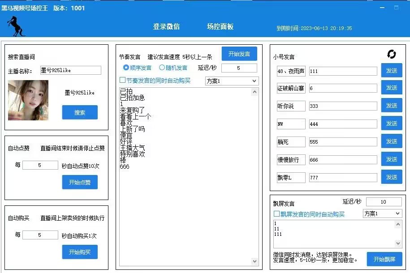Send message for account 48、夜雨声
410x273 pixels.
pos(391,70)
